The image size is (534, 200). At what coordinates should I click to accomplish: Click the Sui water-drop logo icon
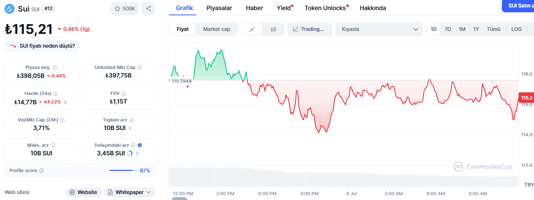(9, 9)
